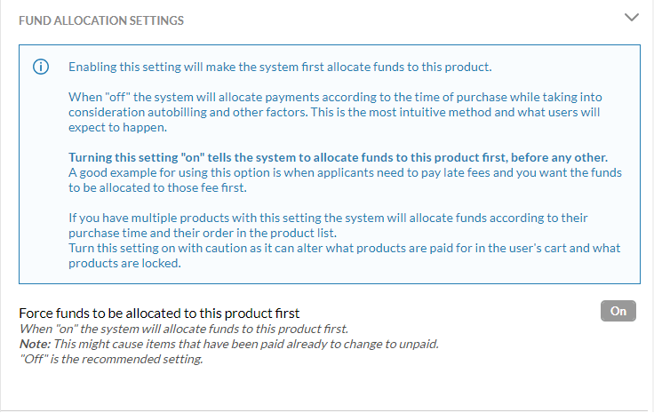This screenshot has height=413, width=654.
Task: Click the "Off is the recommended setting" text
Action: [111, 359]
